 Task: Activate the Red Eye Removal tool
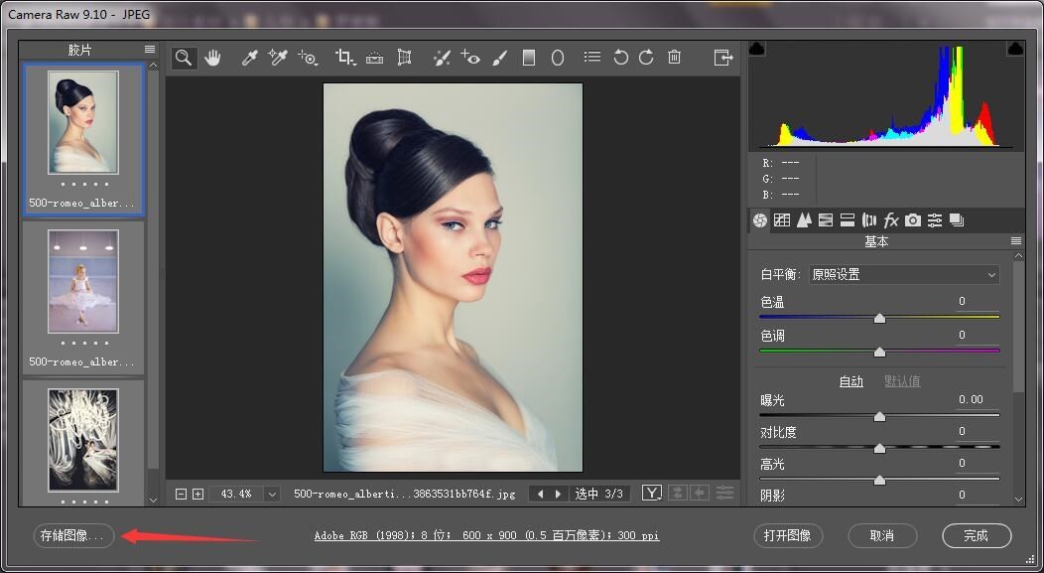(470, 59)
